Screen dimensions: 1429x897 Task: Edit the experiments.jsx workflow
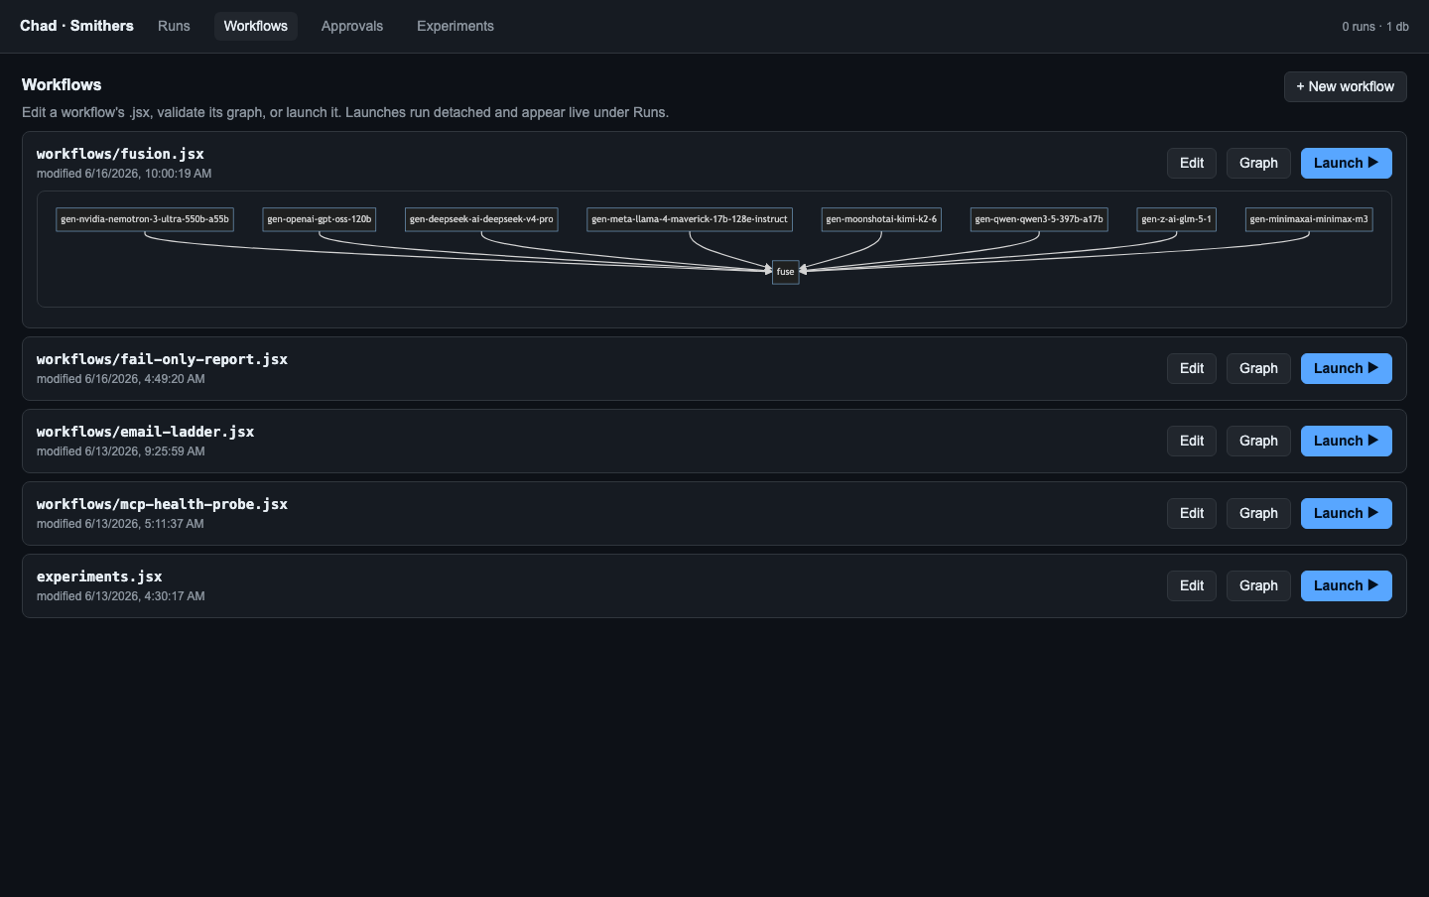pos(1192,585)
